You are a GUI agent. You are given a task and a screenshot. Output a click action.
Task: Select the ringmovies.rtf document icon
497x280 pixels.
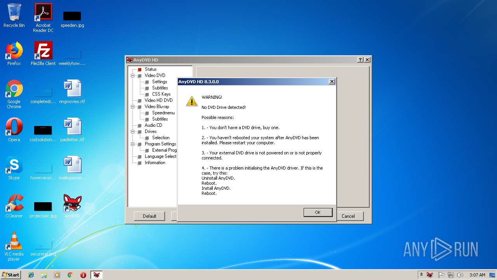click(72, 92)
